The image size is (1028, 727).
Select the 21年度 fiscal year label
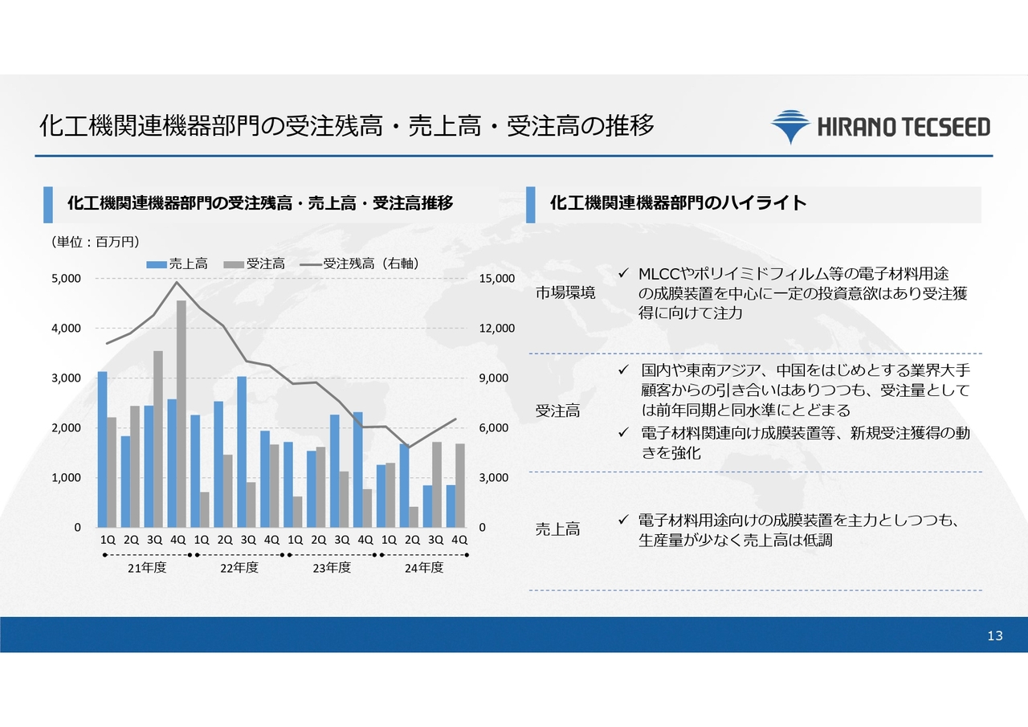pyautogui.click(x=147, y=568)
